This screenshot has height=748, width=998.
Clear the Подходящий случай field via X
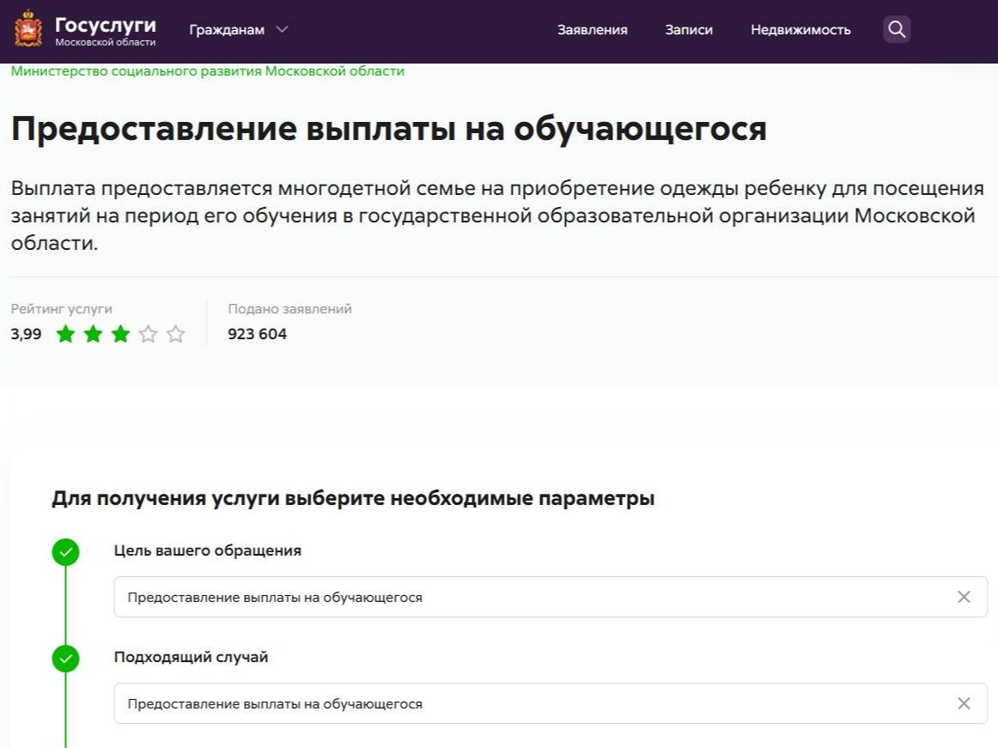pyautogui.click(x=962, y=702)
